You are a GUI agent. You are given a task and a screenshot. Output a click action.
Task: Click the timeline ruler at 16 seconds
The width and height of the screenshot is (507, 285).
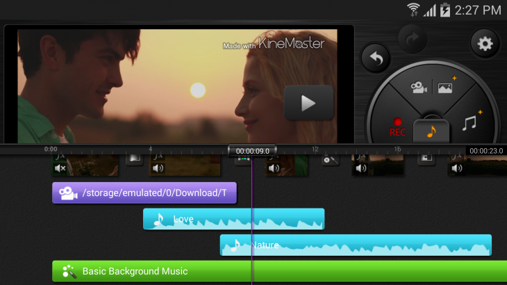point(397,149)
